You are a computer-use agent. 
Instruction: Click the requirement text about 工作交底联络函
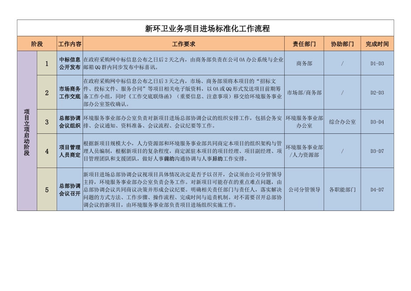coord(183,92)
